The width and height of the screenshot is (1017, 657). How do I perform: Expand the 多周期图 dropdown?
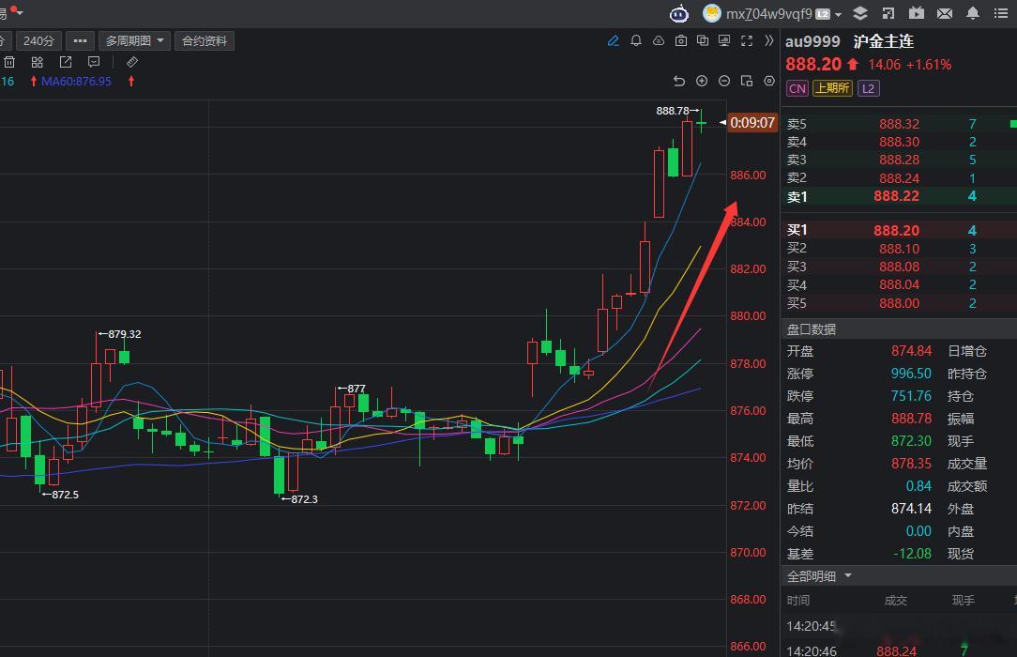(134, 41)
